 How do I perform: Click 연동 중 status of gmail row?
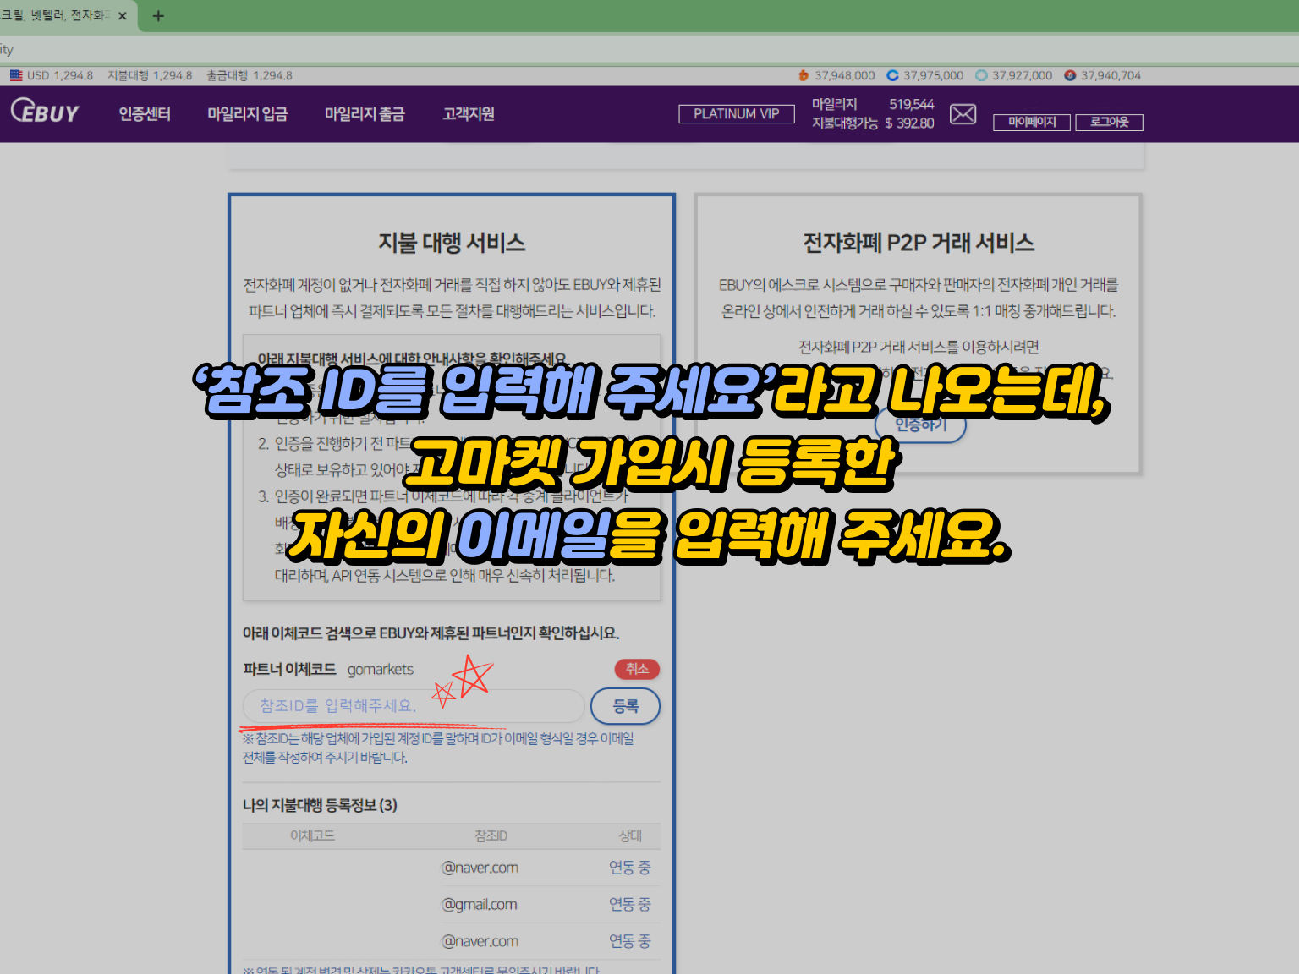(x=630, y=905)
